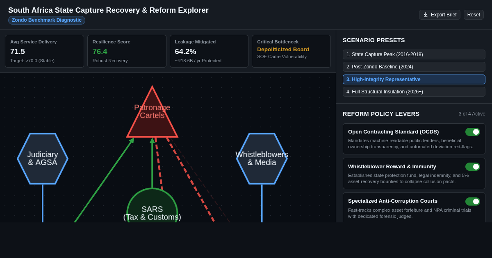Click the 64.2% leakage mitigated value

[186, 52]
